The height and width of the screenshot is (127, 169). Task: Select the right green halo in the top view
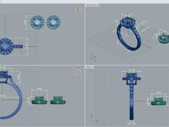pos(54,22)
